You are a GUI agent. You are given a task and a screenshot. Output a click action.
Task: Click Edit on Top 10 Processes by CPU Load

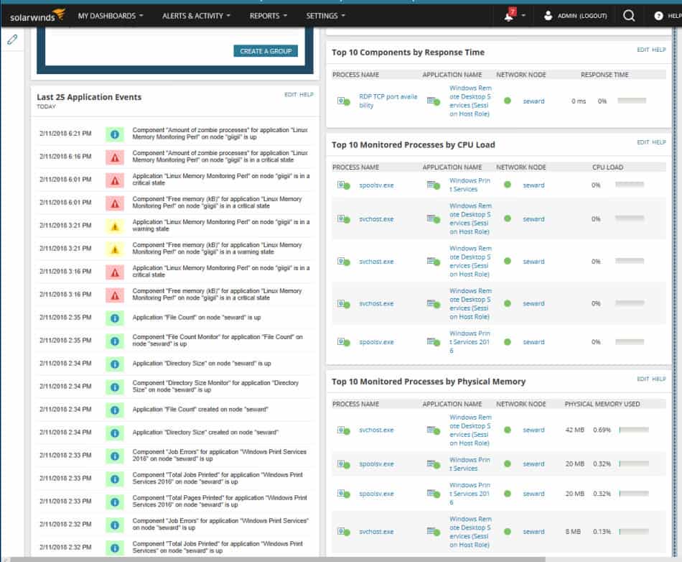(x=643, y=142)
